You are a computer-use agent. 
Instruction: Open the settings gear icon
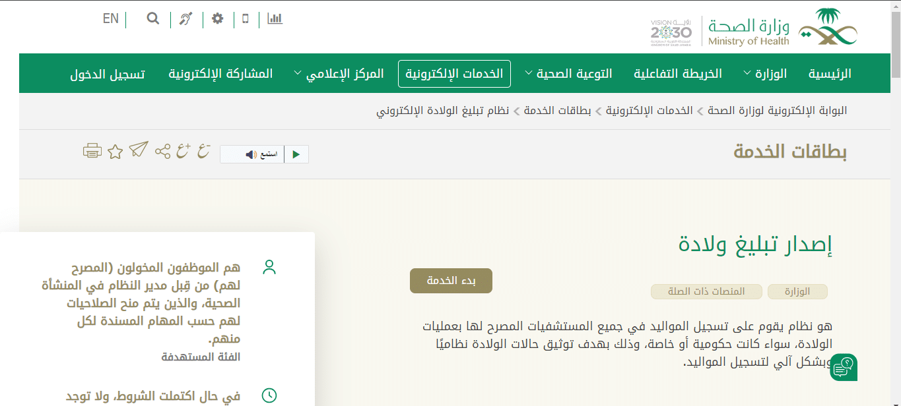[218, 18]
